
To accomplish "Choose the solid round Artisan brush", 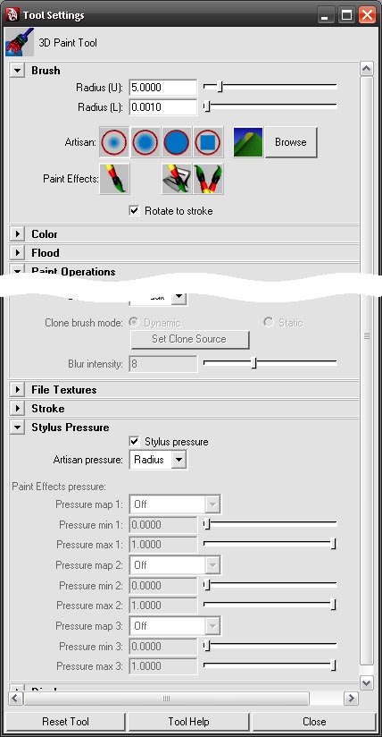I will (x=177, y=142).
